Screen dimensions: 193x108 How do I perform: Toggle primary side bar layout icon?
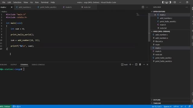click(x=163, y=2)
